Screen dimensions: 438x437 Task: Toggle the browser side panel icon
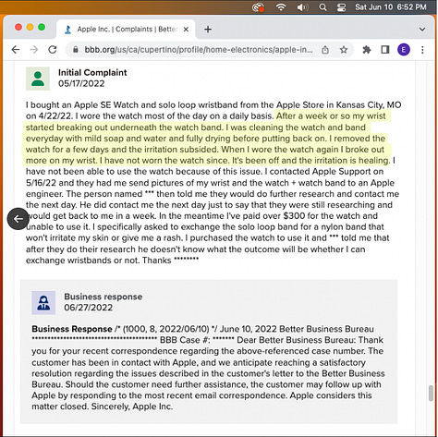385,50
